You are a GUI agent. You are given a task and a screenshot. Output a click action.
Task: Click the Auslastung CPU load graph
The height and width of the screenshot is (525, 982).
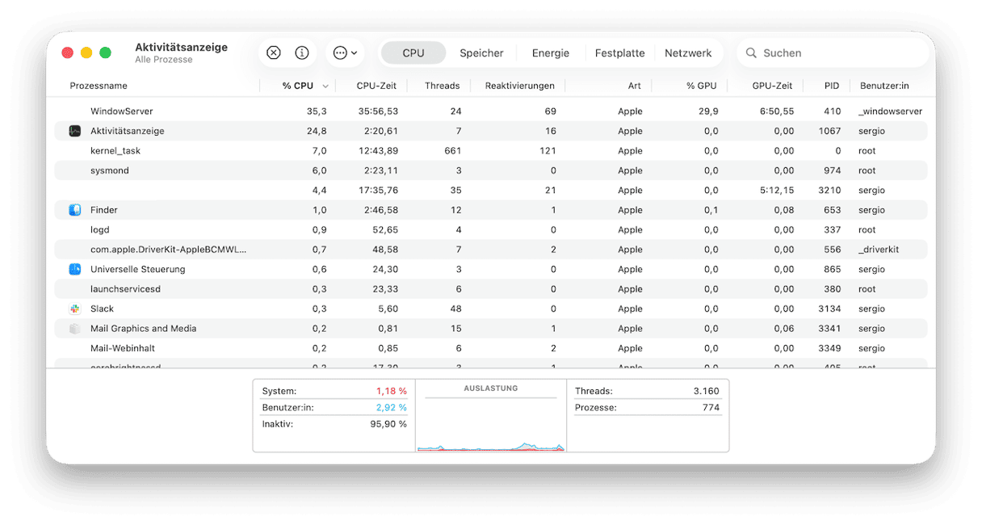(491, 425)
